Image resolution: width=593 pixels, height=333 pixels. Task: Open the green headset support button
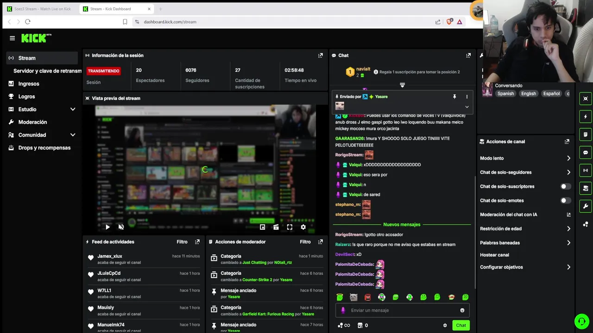[x=581, y=321]
